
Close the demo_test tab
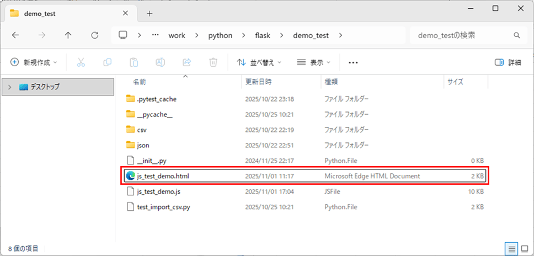click(x=125, y=14)
